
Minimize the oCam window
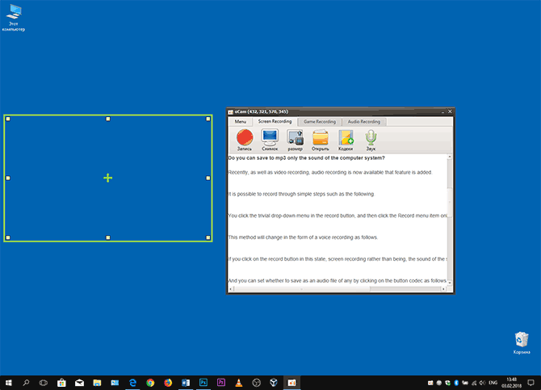[442, 111]
